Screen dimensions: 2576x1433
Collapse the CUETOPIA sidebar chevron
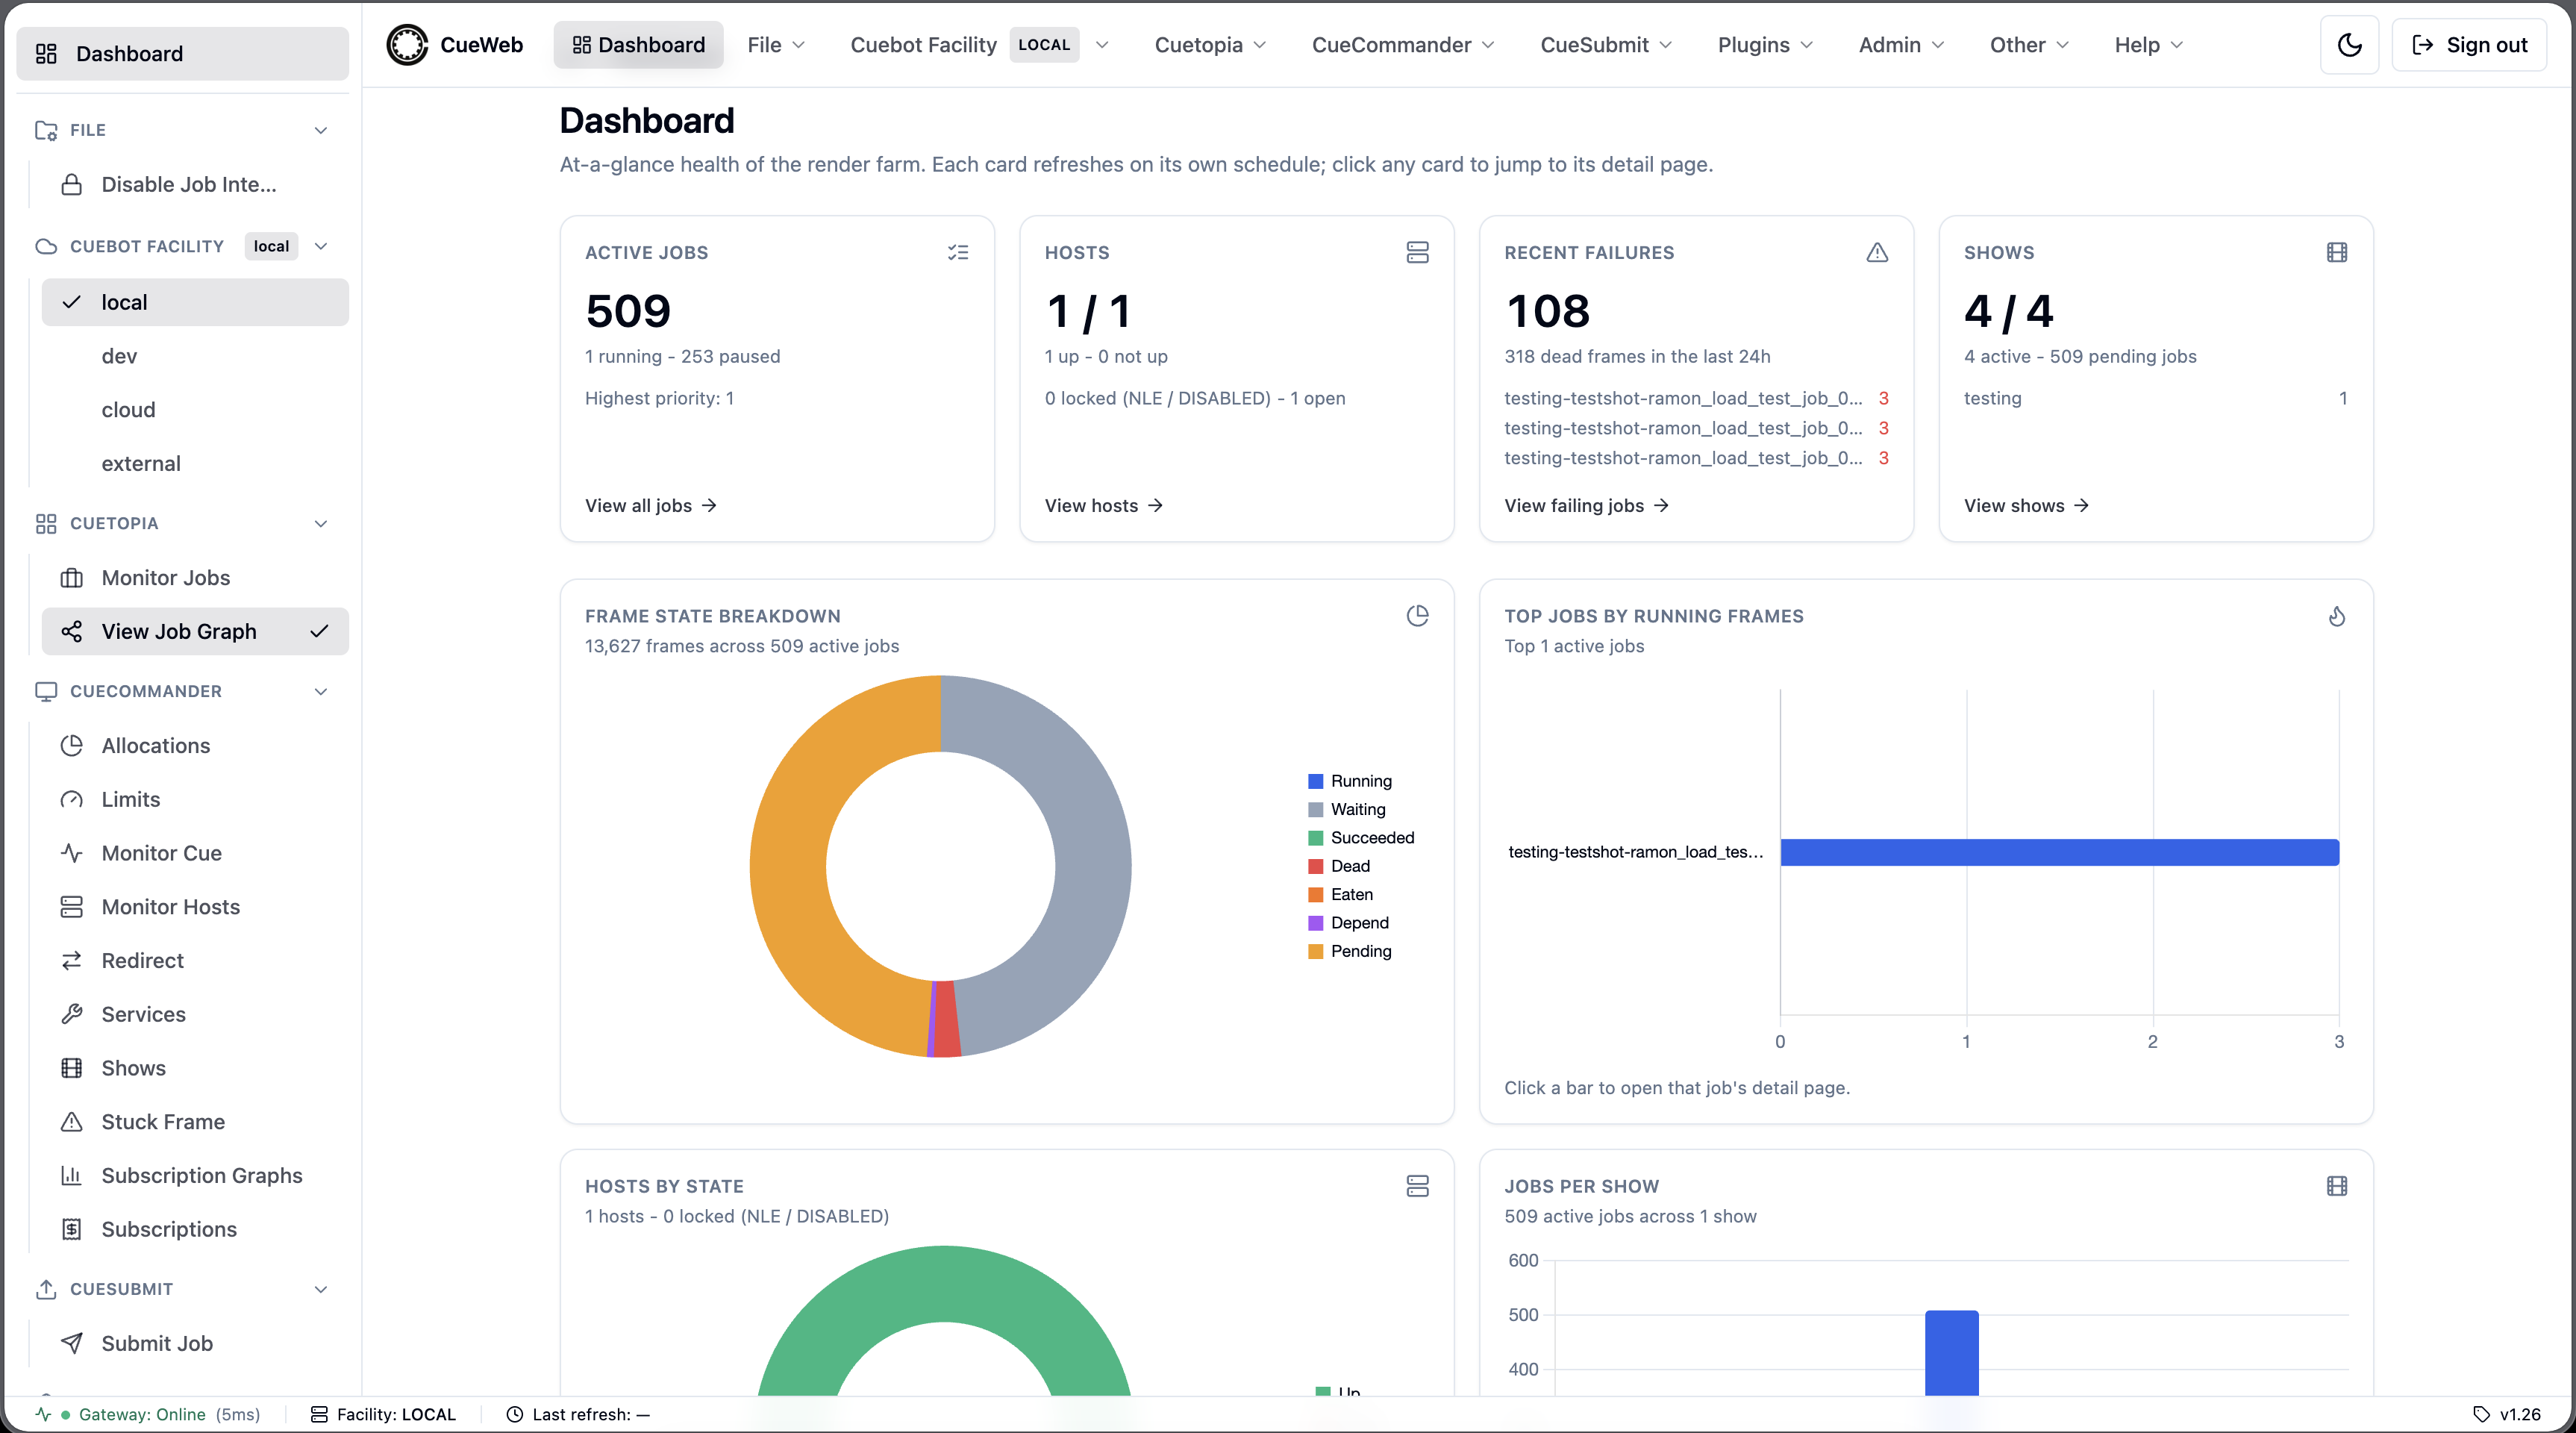[321, 523]
